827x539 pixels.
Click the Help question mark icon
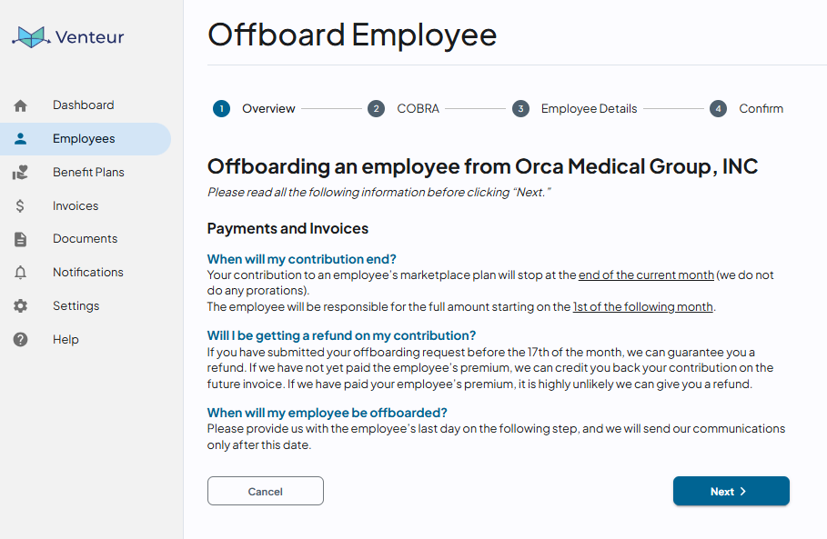(x=21, y=339)
